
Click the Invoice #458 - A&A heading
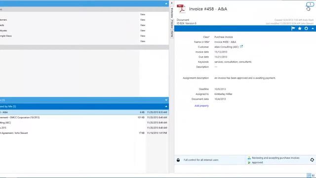point(208,9)
